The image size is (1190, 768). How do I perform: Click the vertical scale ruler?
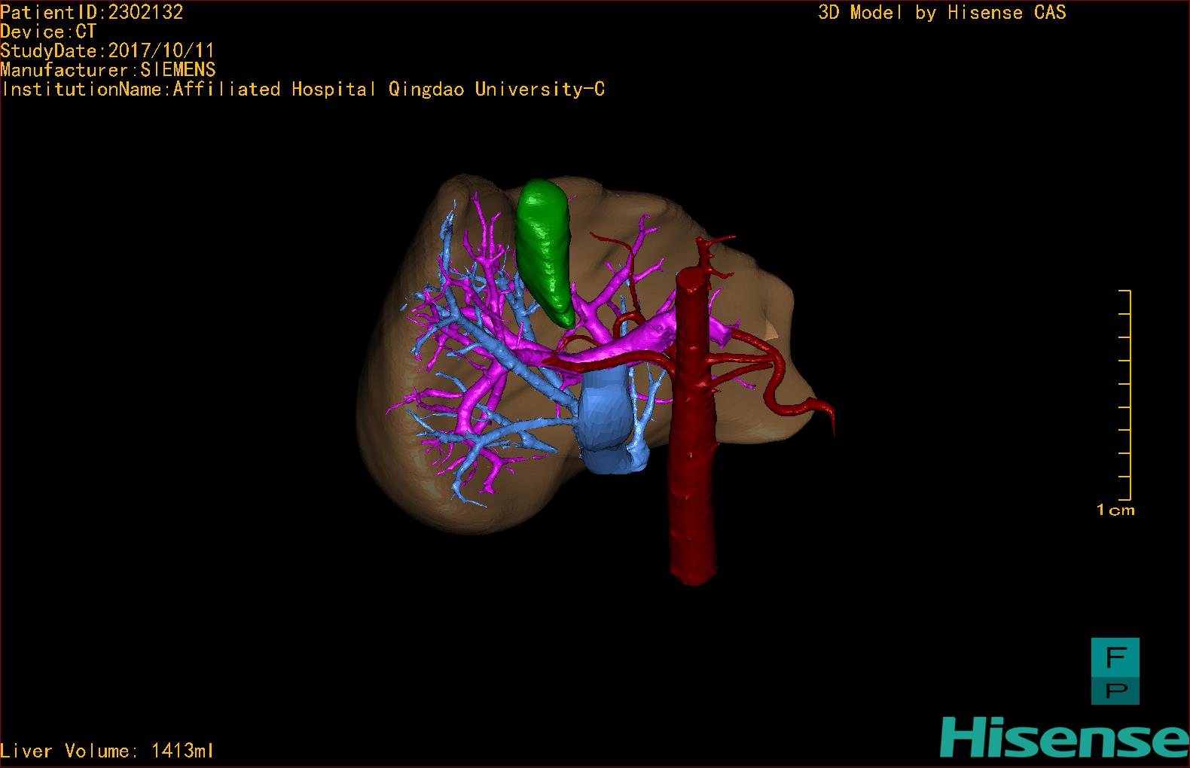(1125, 395)
